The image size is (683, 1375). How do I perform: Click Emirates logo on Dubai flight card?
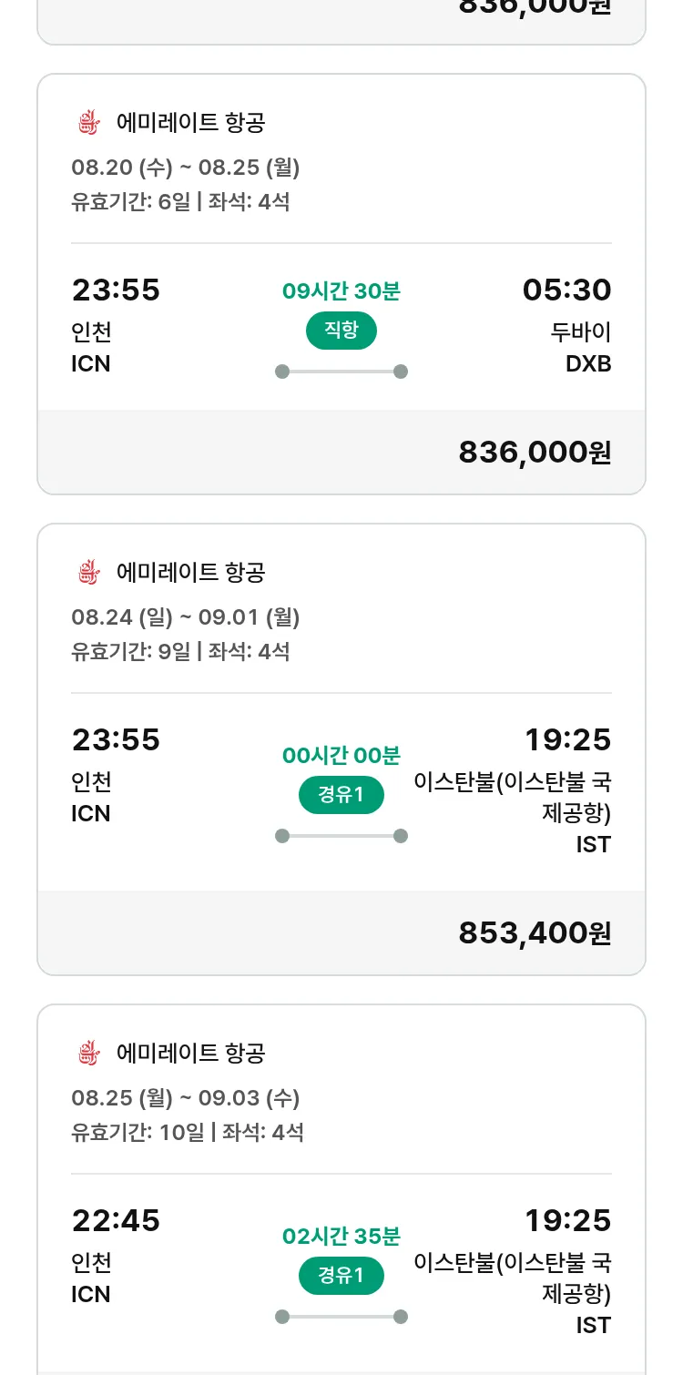click(87, 122)
